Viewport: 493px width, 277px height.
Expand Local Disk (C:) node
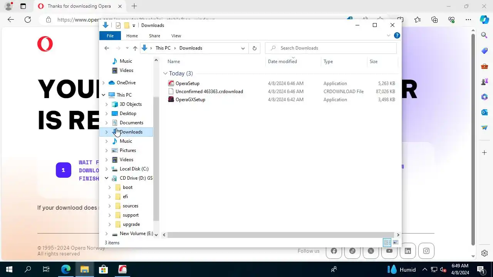(107, 169)
